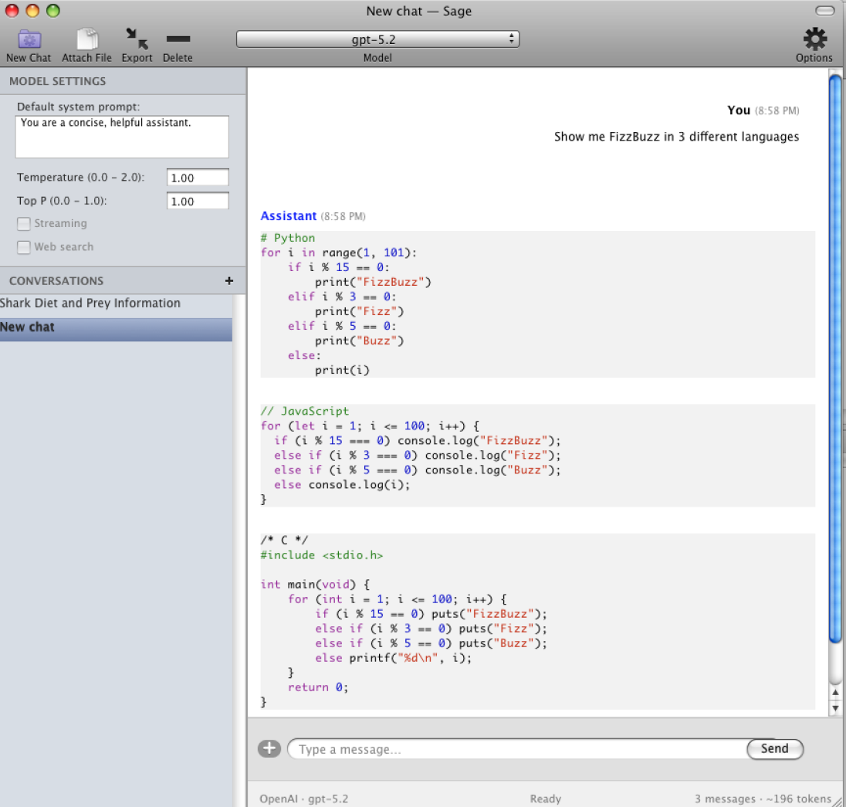This screenshot has height=807, width=846.
Task: Enable the Web search checkbox
Action: click(x=24, y=247)
